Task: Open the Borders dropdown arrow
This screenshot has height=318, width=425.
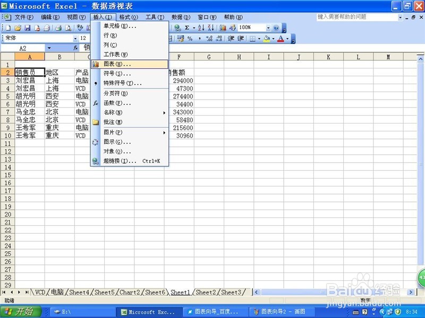Action: tap(259, 39)
